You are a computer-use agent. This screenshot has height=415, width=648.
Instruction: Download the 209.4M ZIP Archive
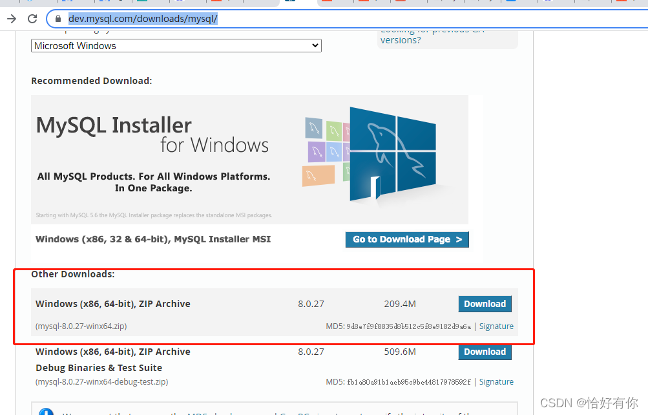pyautogui.click(x=485, y=304)
